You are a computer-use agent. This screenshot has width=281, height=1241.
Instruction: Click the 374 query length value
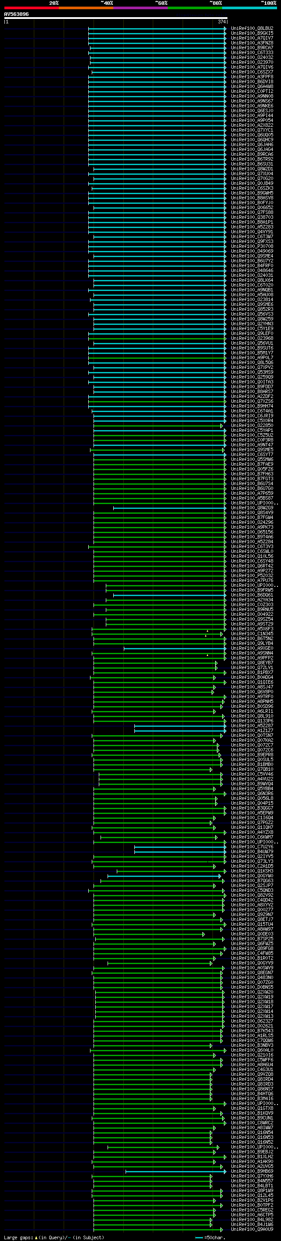(x=221, y=22)
